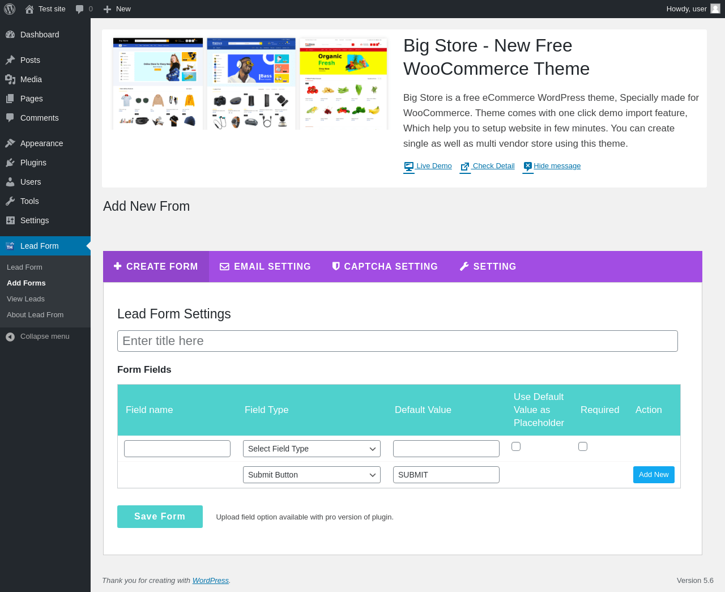Click the Big Store - New Free WooCommerce Theme heading
The width and height of the screenshot is (725, 592).
point(496,57)
